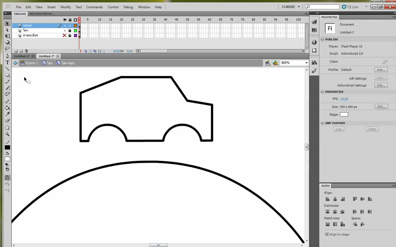Go back with the blue arrow icon
Viewport: 396px width, 247px height.
[x=15, y=63]
